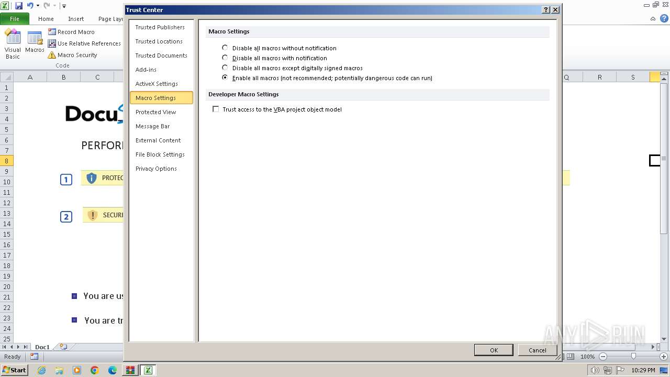Screen dimensions: 670x377
Task: Open Excel Help question mark
Action: 664,18
